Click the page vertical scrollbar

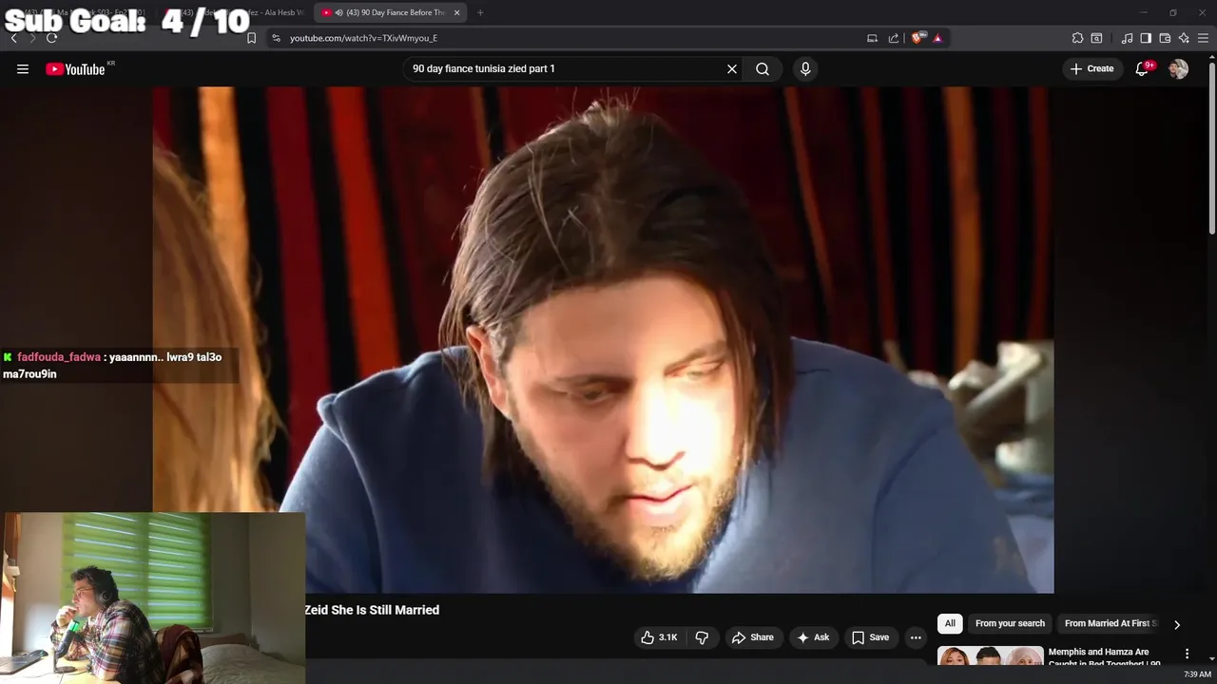click(1211, 147)
